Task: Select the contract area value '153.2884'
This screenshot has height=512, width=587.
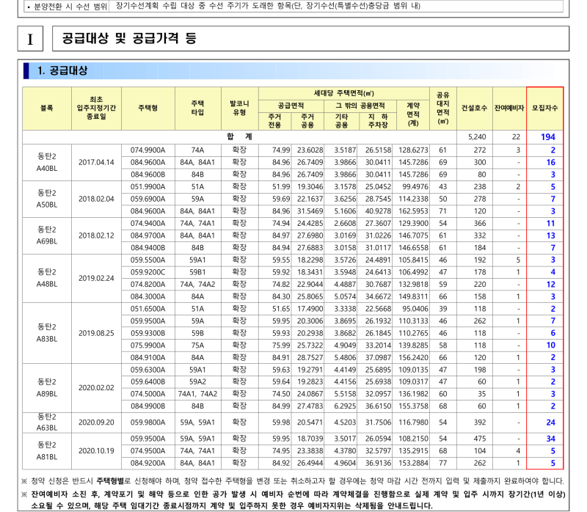Action: [413, 464]
